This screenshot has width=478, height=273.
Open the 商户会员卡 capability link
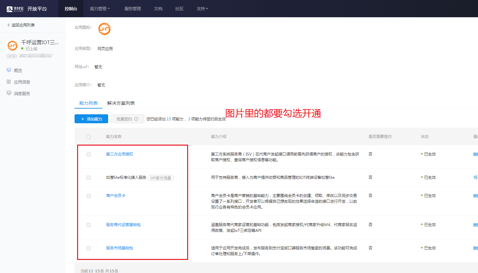116,196
